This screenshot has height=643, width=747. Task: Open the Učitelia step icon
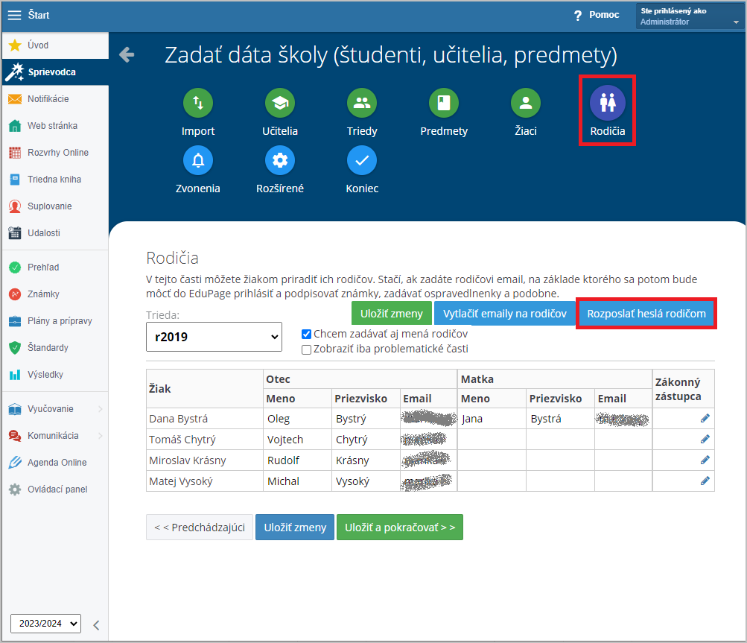pyautogui.click(x=279, y=103)
